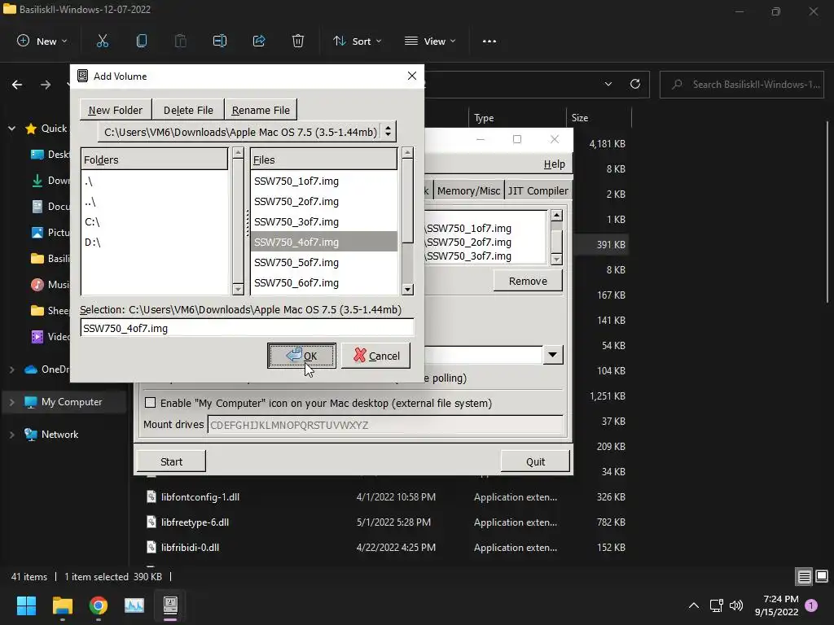Open the system monitor taskbar icon
Screen dimensions: 834x625
coord(134,605)
